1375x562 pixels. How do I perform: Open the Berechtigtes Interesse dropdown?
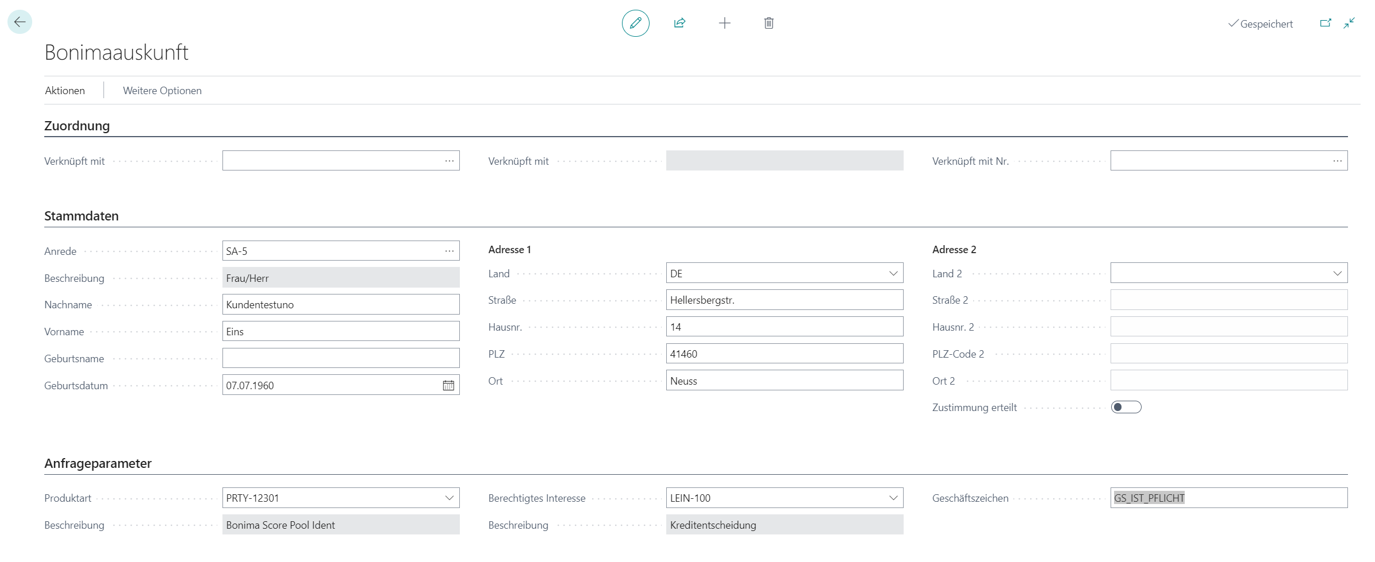pos(893,498)
